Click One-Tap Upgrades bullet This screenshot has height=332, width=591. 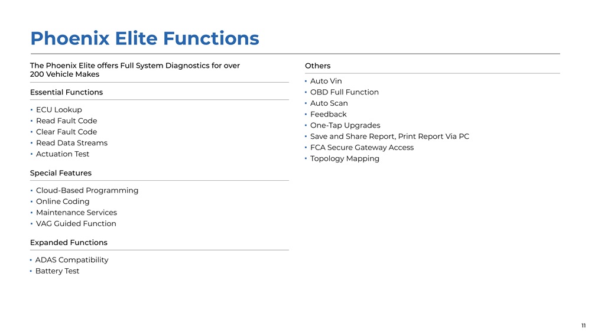(345, 125)
